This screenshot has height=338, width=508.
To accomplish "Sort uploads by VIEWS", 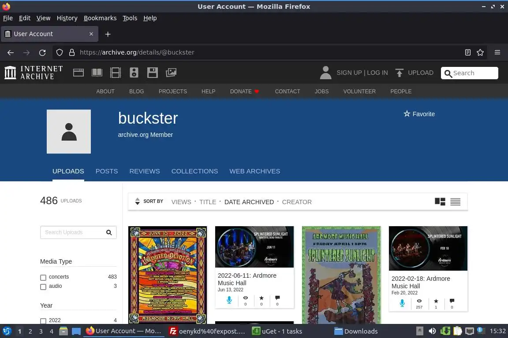I will 181,202.
